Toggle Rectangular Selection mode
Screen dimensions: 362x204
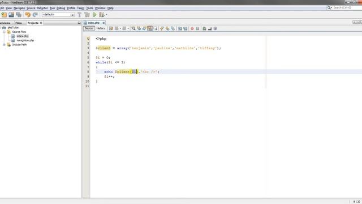[156, 28]
